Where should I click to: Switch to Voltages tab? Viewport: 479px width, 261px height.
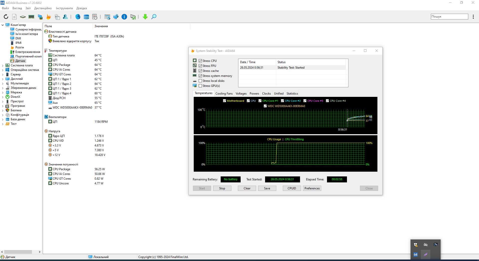coord(241,94)
